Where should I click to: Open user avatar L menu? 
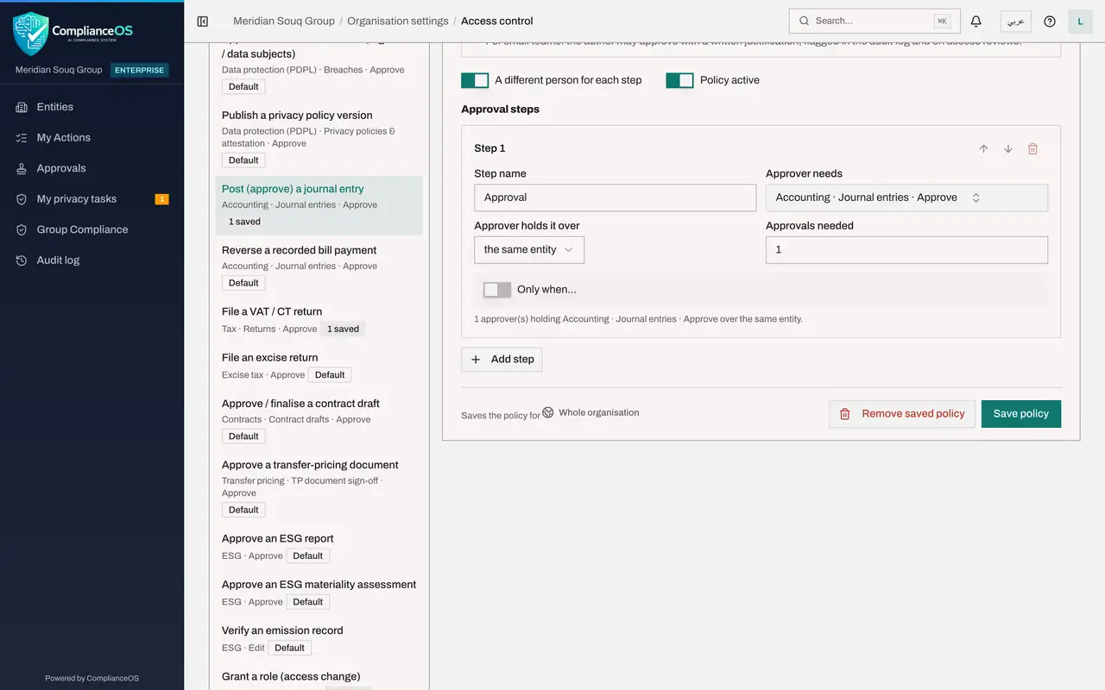pyautogui.click(x=1080, y=21)
